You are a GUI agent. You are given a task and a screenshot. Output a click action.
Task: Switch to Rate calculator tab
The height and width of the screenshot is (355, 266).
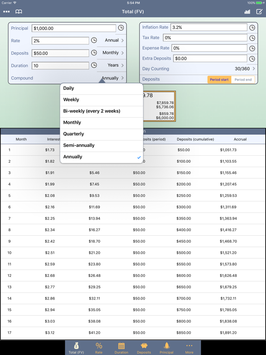[x=99, y=348]
